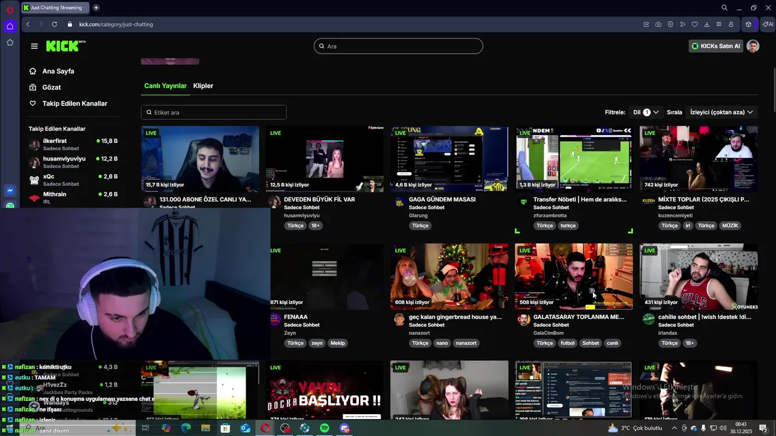Screen dimensions: 776x436
Task: Open the Opera AI (Aria) button
Action: click(x=768, y=24)
